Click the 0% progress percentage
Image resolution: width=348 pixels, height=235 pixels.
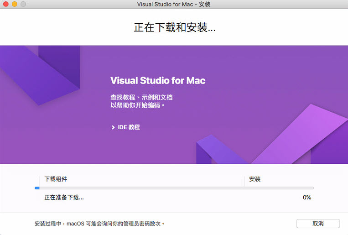coord(307,197)
